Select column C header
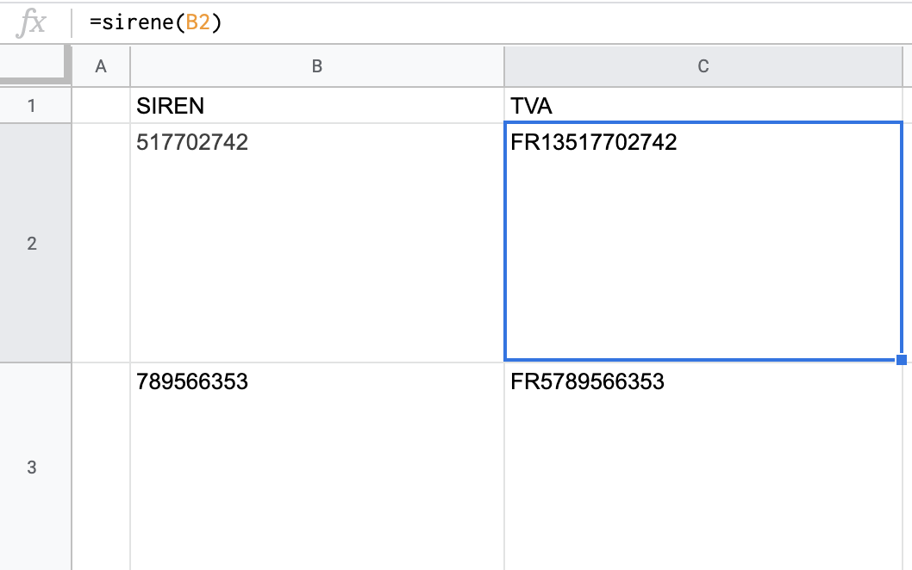 coord(703,66)
